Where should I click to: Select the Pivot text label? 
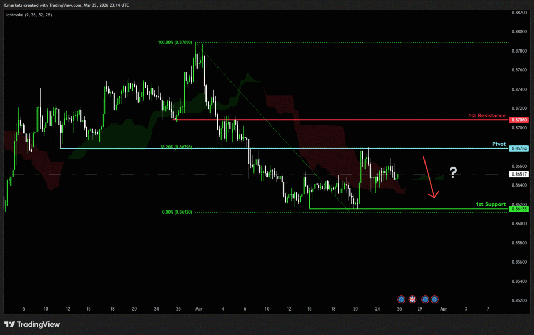(x=499, y=143)
